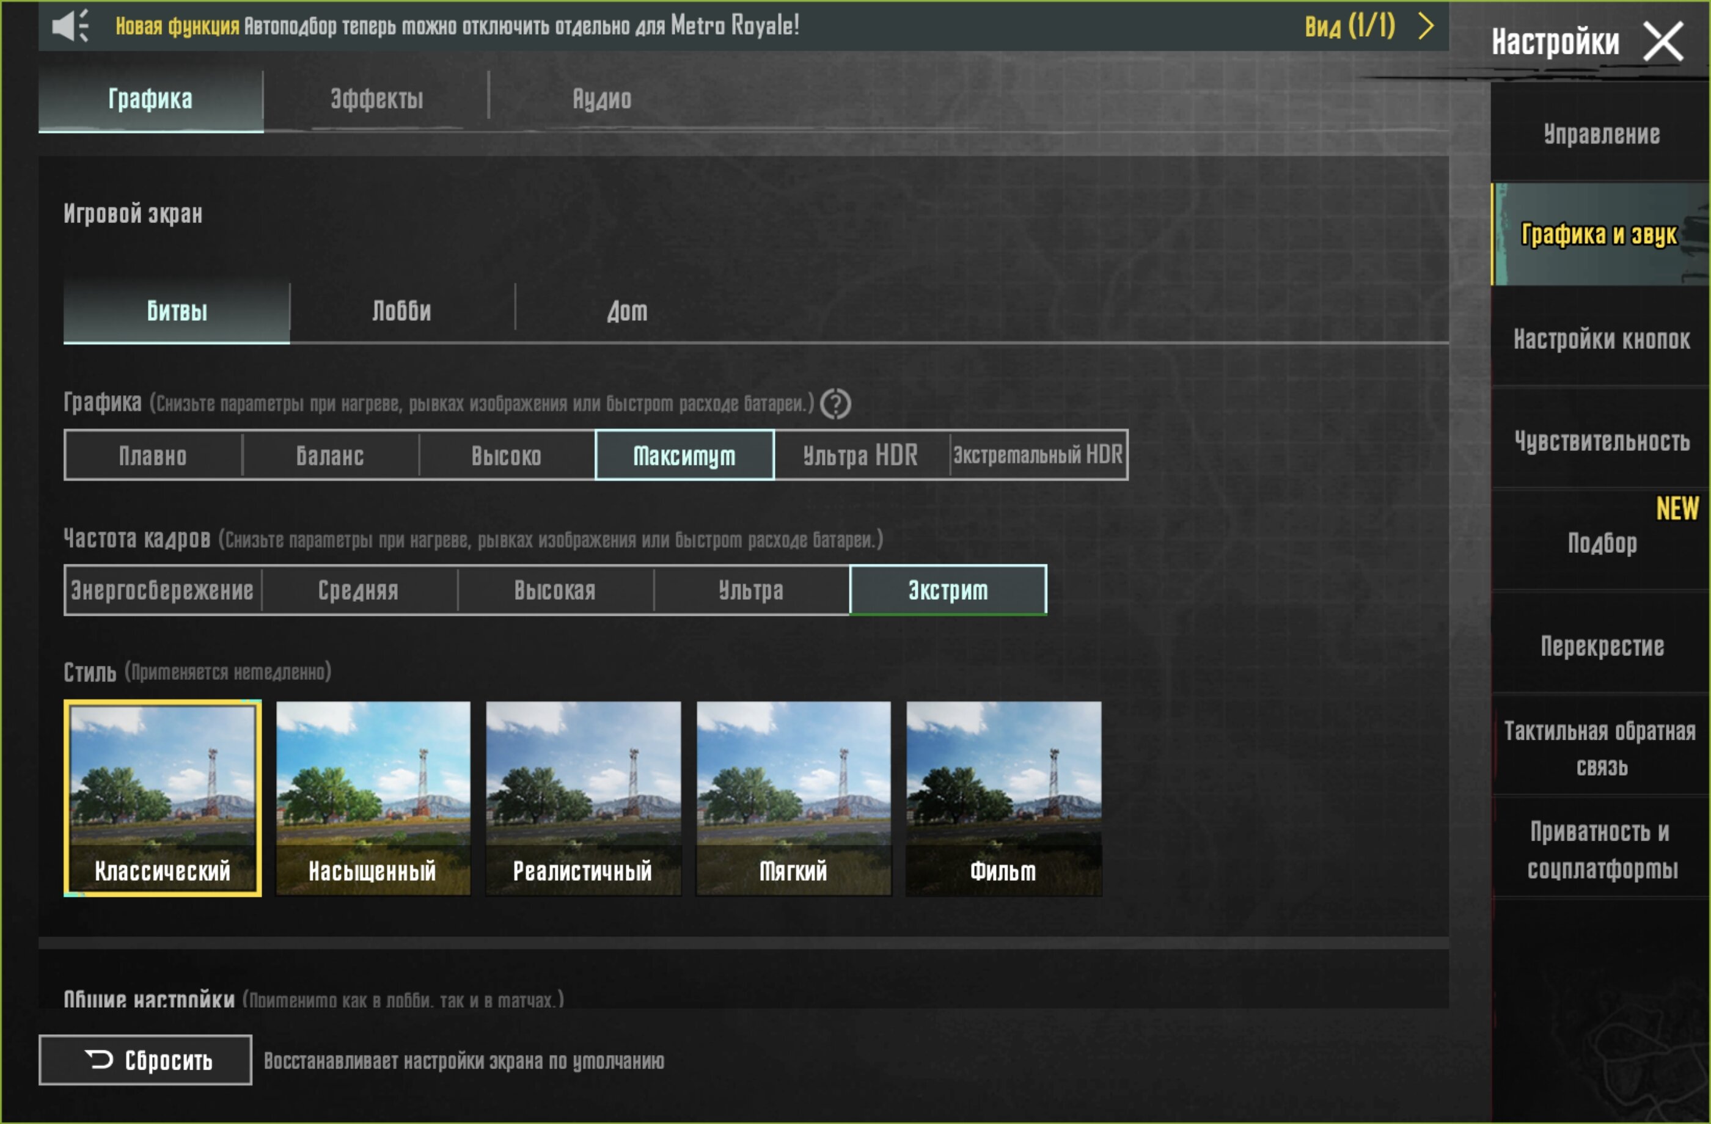Choose Средняя frame rate
This screenshot has width=1711, height=1124.
click(x=359, y=590)
